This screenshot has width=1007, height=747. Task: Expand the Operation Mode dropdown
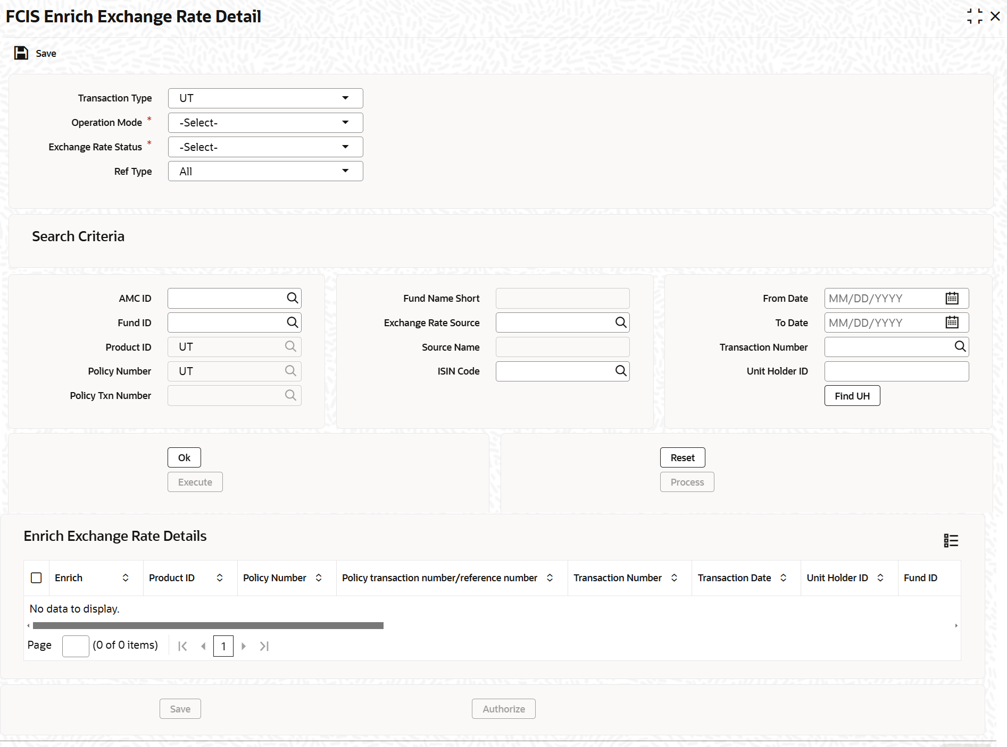(x=265, y=123)
